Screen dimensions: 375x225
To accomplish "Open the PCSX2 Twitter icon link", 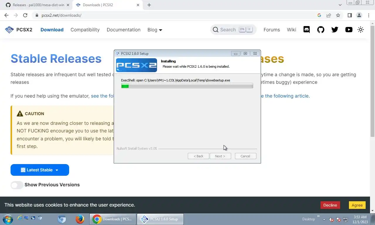I will pyautogui.click(x=335, y=30).
